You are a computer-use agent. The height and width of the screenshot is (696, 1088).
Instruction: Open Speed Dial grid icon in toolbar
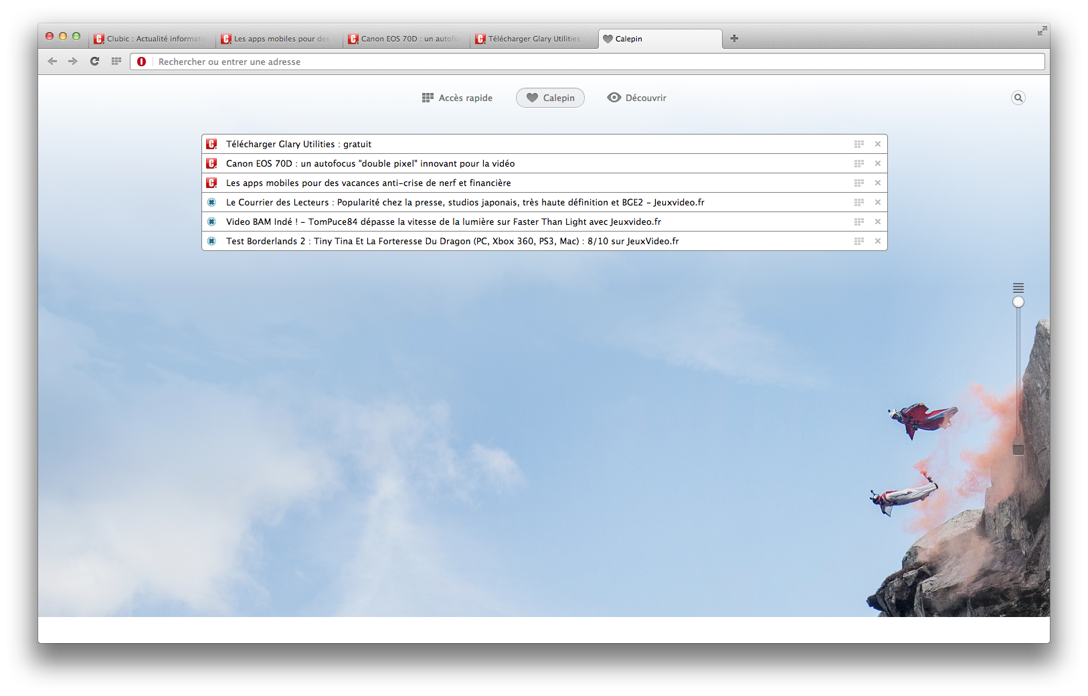tap(116, 62)
